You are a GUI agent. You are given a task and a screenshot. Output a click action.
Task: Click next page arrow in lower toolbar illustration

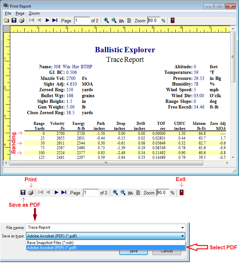pos(57,192)
